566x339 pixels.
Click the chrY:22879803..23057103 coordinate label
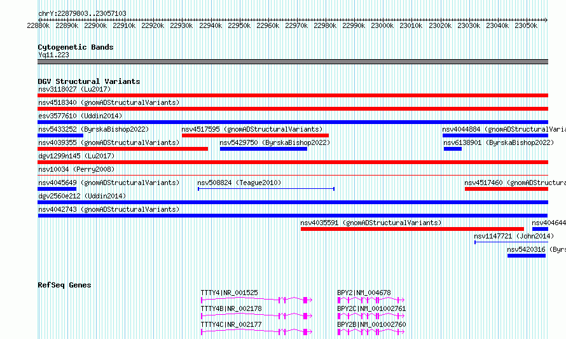pyautogui.click(x=82, y=13)
